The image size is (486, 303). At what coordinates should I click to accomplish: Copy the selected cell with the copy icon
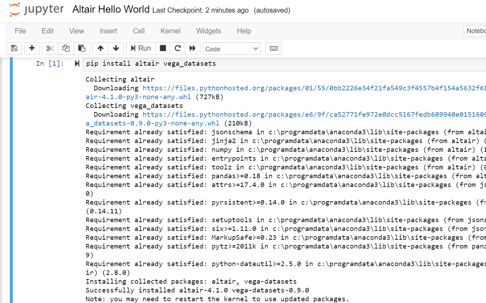click(66, 48)
